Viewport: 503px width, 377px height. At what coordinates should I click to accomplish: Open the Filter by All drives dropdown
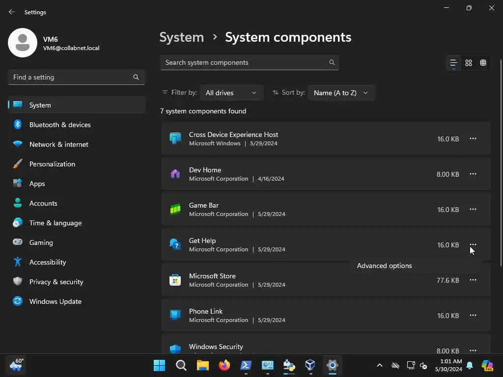point(232,93)
